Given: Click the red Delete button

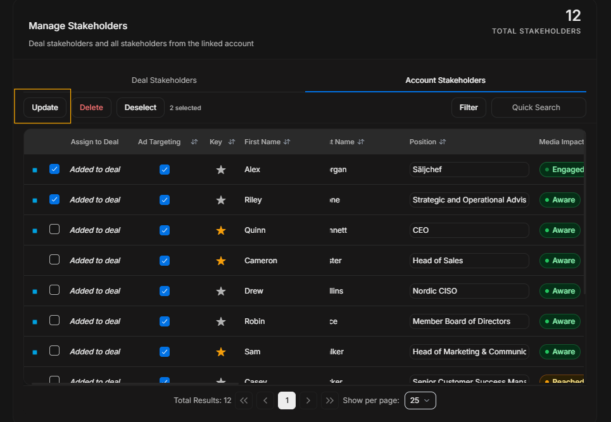Looking at the screenshot, I should click(x=92, y=108).
